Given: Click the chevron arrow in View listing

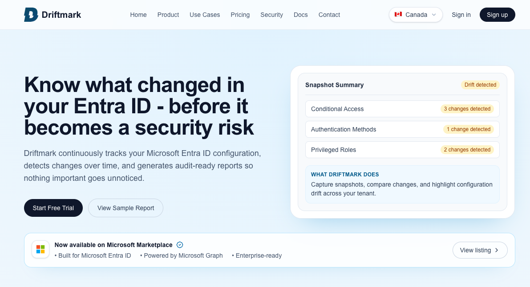Looking at the screenshot, I should [497, 250].
